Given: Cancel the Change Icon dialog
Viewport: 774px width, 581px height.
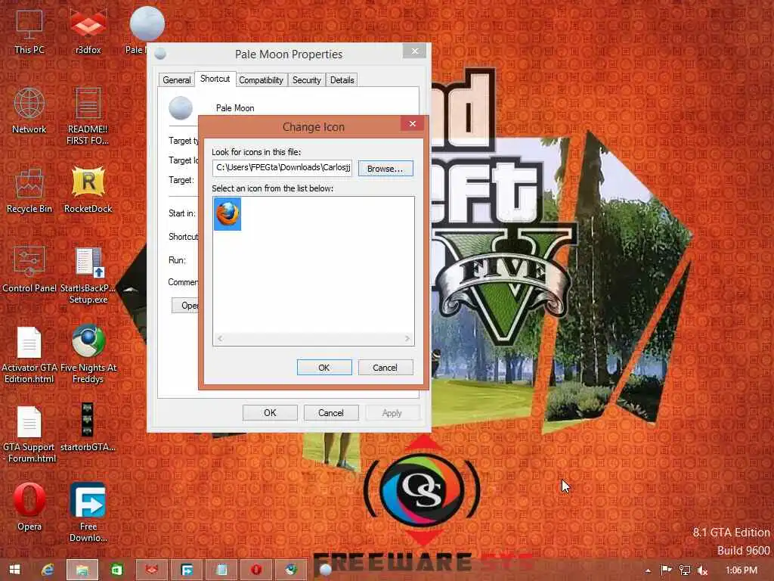Looking at the screenshot, I should [385, 367].
